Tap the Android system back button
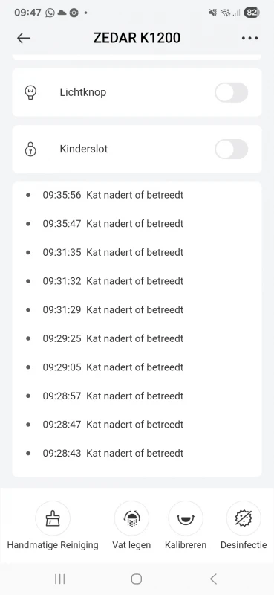Viewport: 274px width, 595px height. (213, 579)
